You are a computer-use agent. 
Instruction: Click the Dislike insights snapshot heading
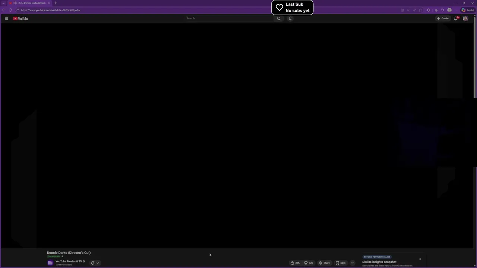tap(379, 262)
